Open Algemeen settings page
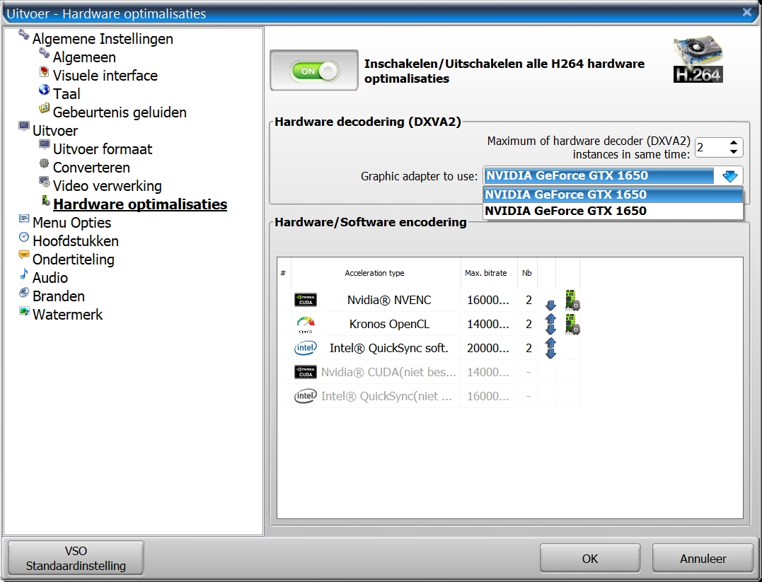 [84, 57]
